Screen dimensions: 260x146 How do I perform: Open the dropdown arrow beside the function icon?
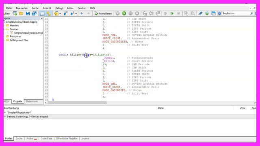coord(76,13)
